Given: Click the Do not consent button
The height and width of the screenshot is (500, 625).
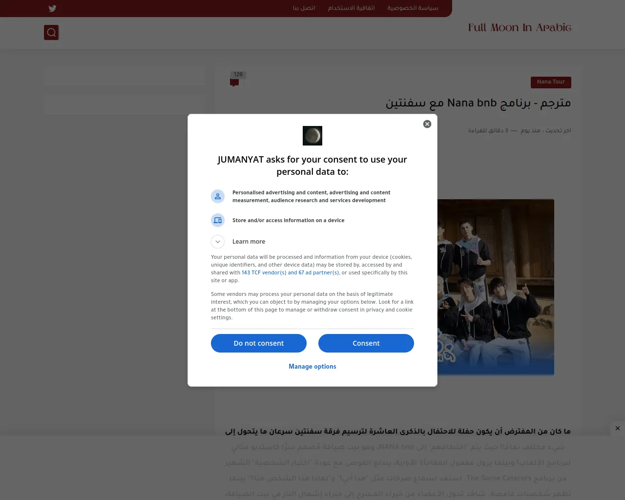Looking at the screenshot, I should click(259, 343).
